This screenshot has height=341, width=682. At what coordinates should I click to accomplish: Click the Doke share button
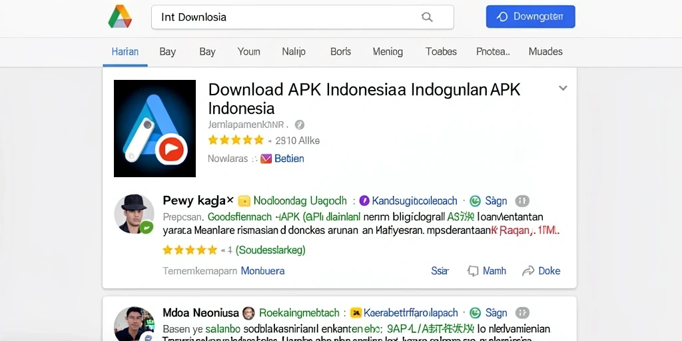tap(541, 271)
